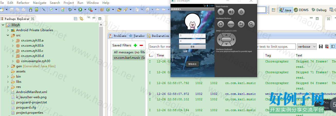The width and height of the screenshot is (336, 116).
Task: Add a new LogCat filter with green plus
Action: pyautogui.click(x=136, y=45)
